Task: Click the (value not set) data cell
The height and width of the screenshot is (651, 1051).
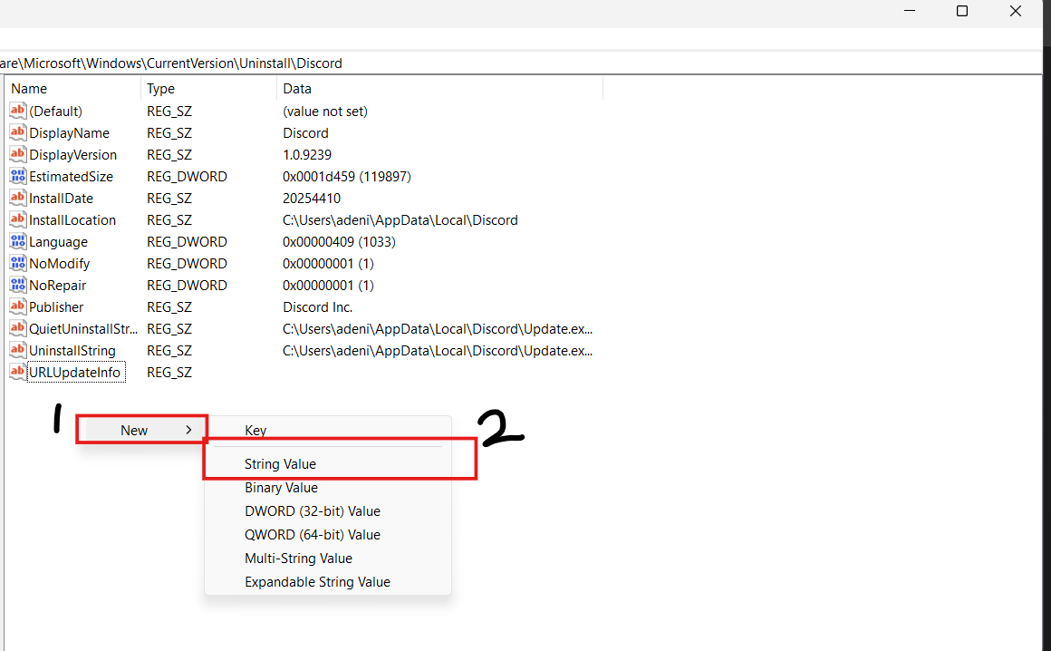Action: [x=325, y=111]
